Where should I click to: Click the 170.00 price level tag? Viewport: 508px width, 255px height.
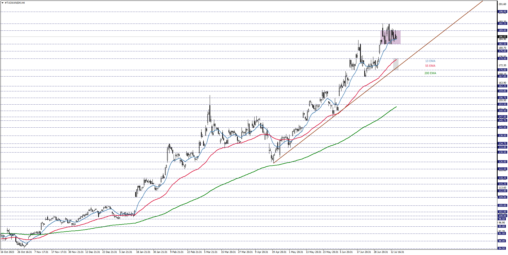pyautogui.click(x=502, y=70)
